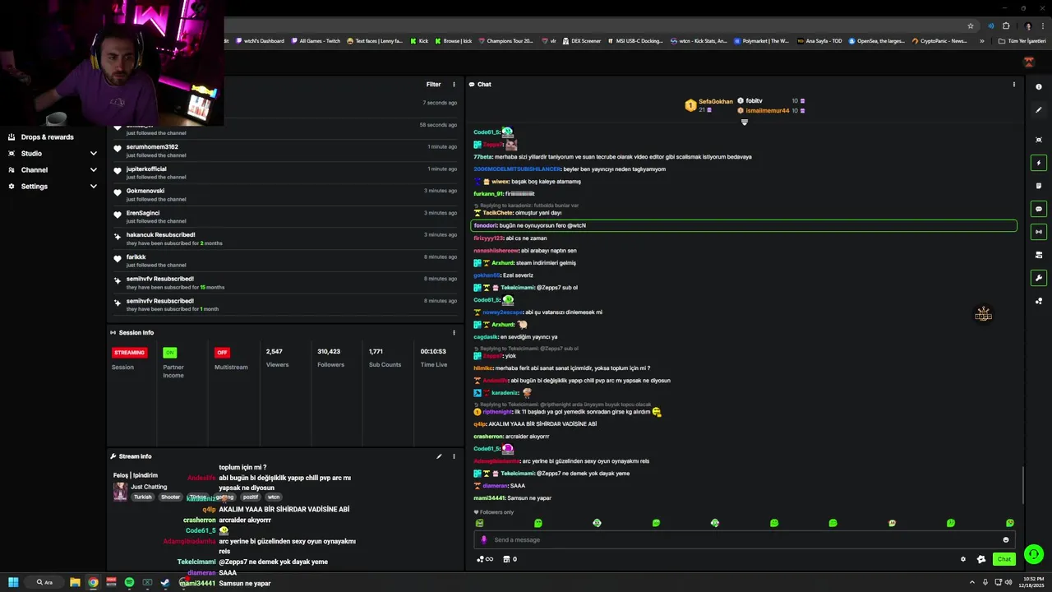This screenshot has height=592, width=1052.
Task: Open Steam from the taskbar
Action: [165, 582]
